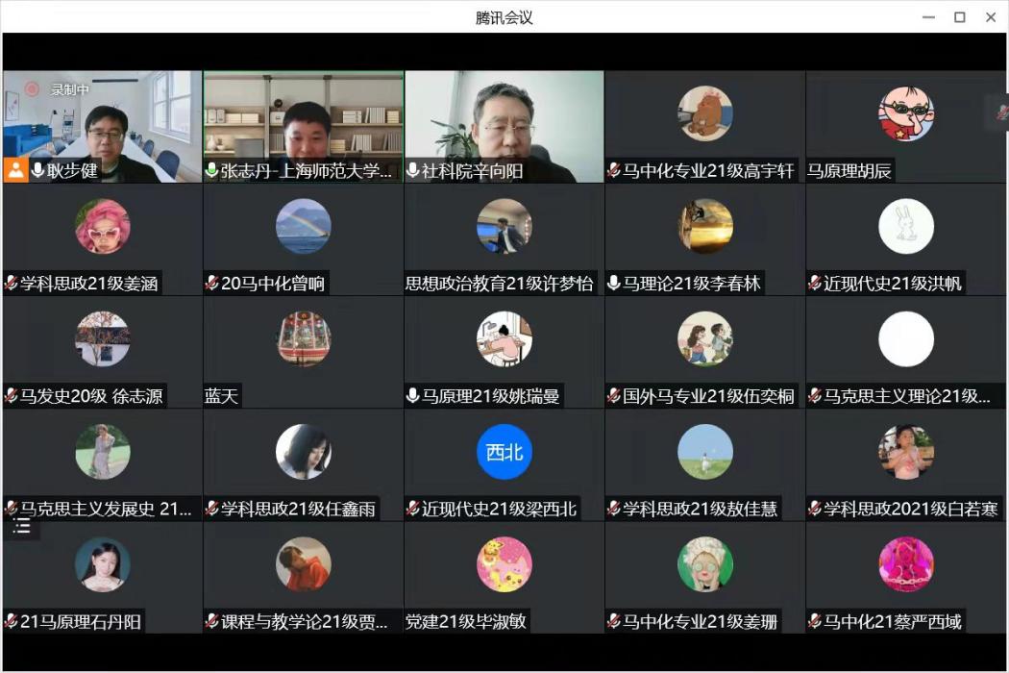
Task: Click the 蓝天 participant name label
Action: [x=222, y=396]
